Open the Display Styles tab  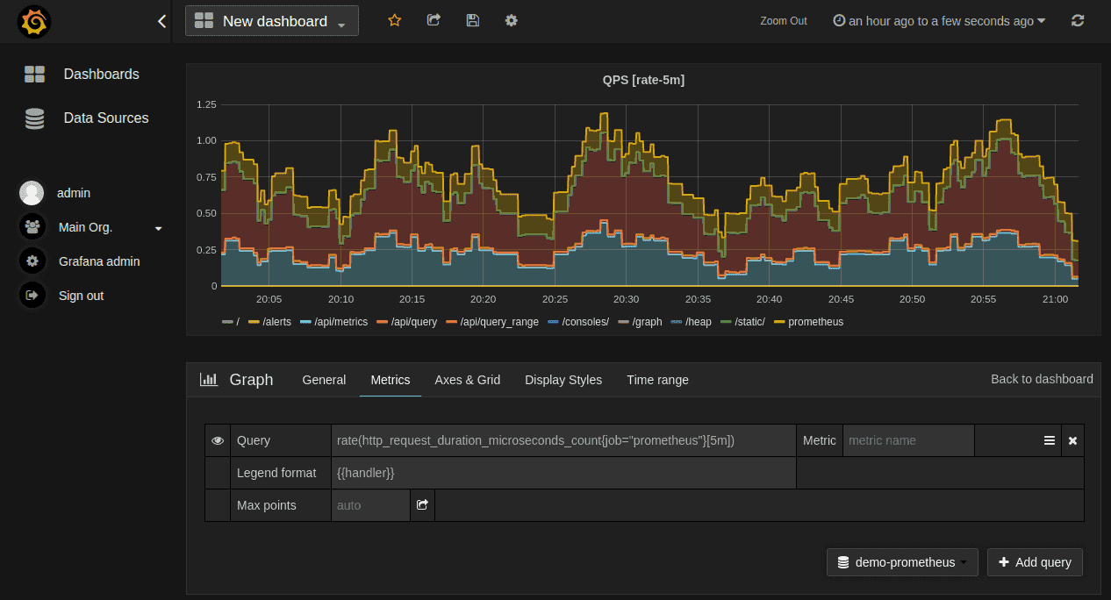click(563, 380)
